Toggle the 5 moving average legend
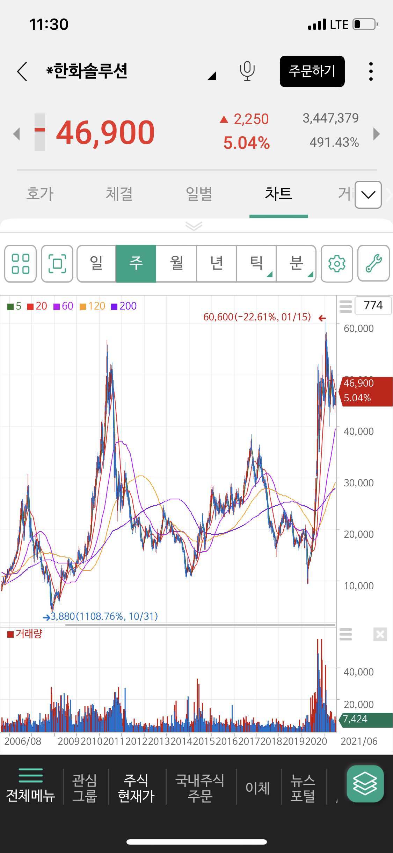 click(14, 306)
